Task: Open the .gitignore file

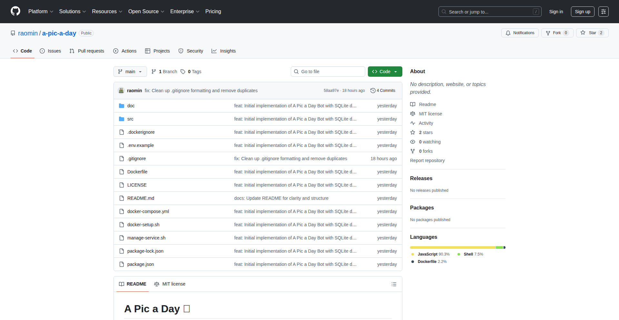Action: tap(136, 159)
